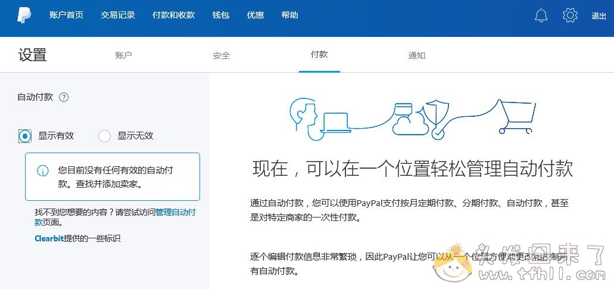The image size is (614, 289).
Task: Go to 账户首页 in the top menu
Action: click(67, 15)
